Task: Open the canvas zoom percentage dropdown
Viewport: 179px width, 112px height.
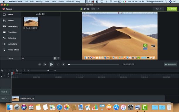Action: tap(95, 9)
